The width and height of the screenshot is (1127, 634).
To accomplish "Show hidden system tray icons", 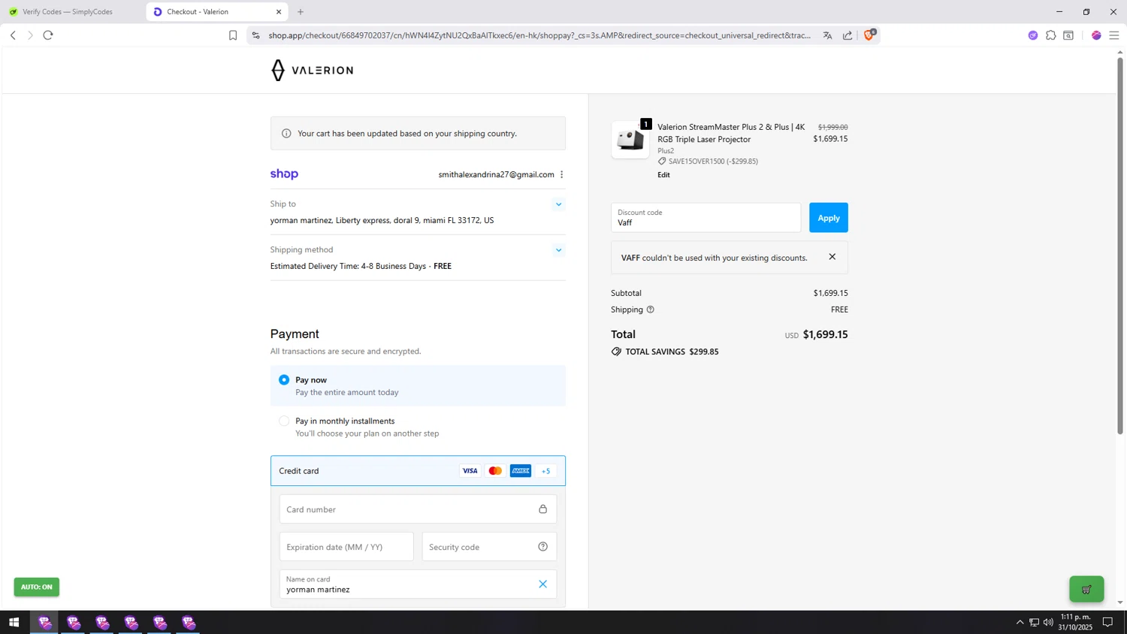I will pos(1020,623).
